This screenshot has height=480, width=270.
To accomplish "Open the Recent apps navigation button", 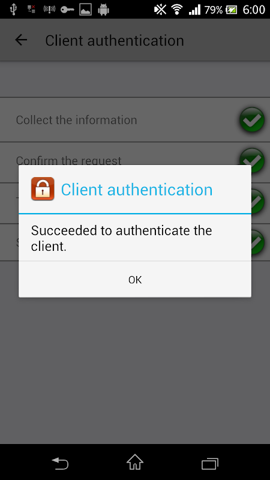I will pyautogui.click(x=210, y=463).
